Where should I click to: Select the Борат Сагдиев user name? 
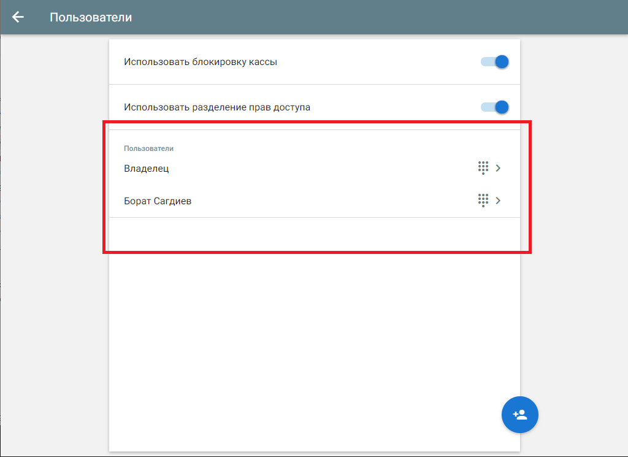(x=158, y=201)
